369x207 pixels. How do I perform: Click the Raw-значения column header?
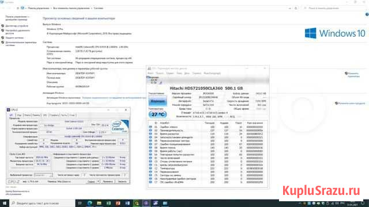255,123
